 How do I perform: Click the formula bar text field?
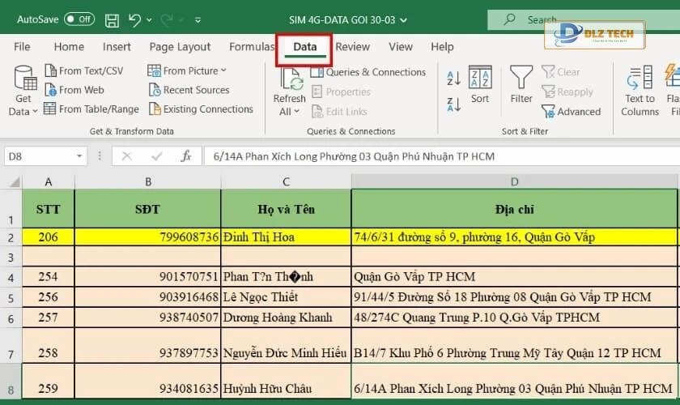437,156
